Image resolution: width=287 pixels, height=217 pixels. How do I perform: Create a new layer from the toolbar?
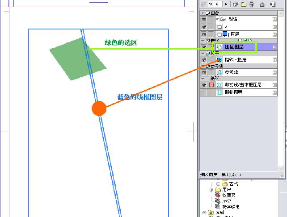coord(235,4)
